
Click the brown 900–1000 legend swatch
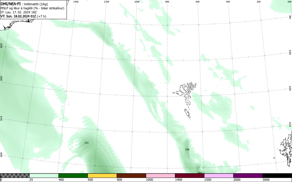pos(131,176)
